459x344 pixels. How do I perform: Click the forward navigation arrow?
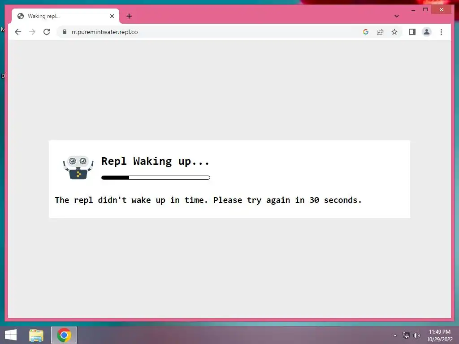tap(32, 32)
